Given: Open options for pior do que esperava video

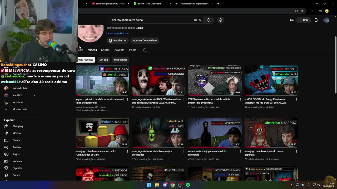Looking at the screenshot, I should tap(296, 152).
